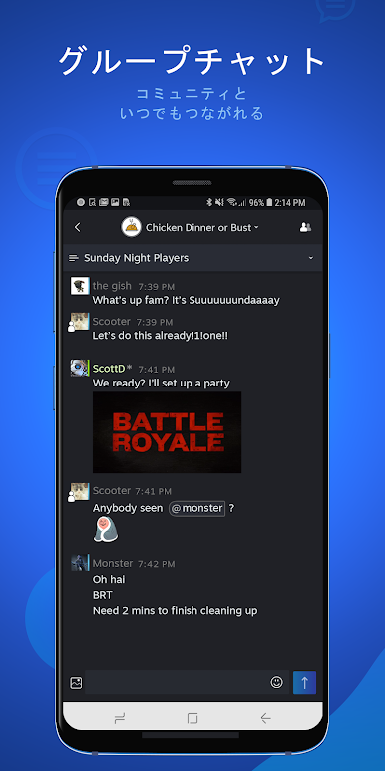Image resolution: width=385 pixels, height=771 pixels.
Task: Tap the Wi-Fi status bar icon
Action: tap(231, 202)
